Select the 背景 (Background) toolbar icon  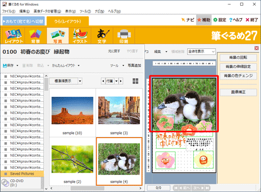35,36
